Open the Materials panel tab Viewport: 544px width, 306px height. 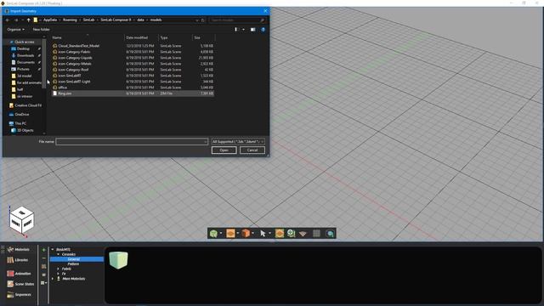click(19, 249)
